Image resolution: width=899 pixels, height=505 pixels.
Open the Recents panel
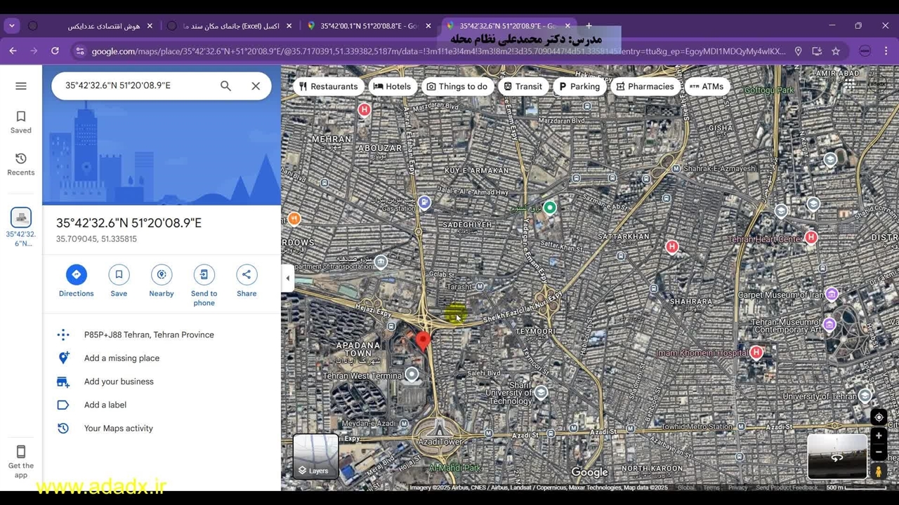(21, 163)
